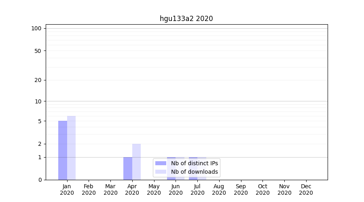Select the Feb 2020 x-axis label

pos(89,189)
